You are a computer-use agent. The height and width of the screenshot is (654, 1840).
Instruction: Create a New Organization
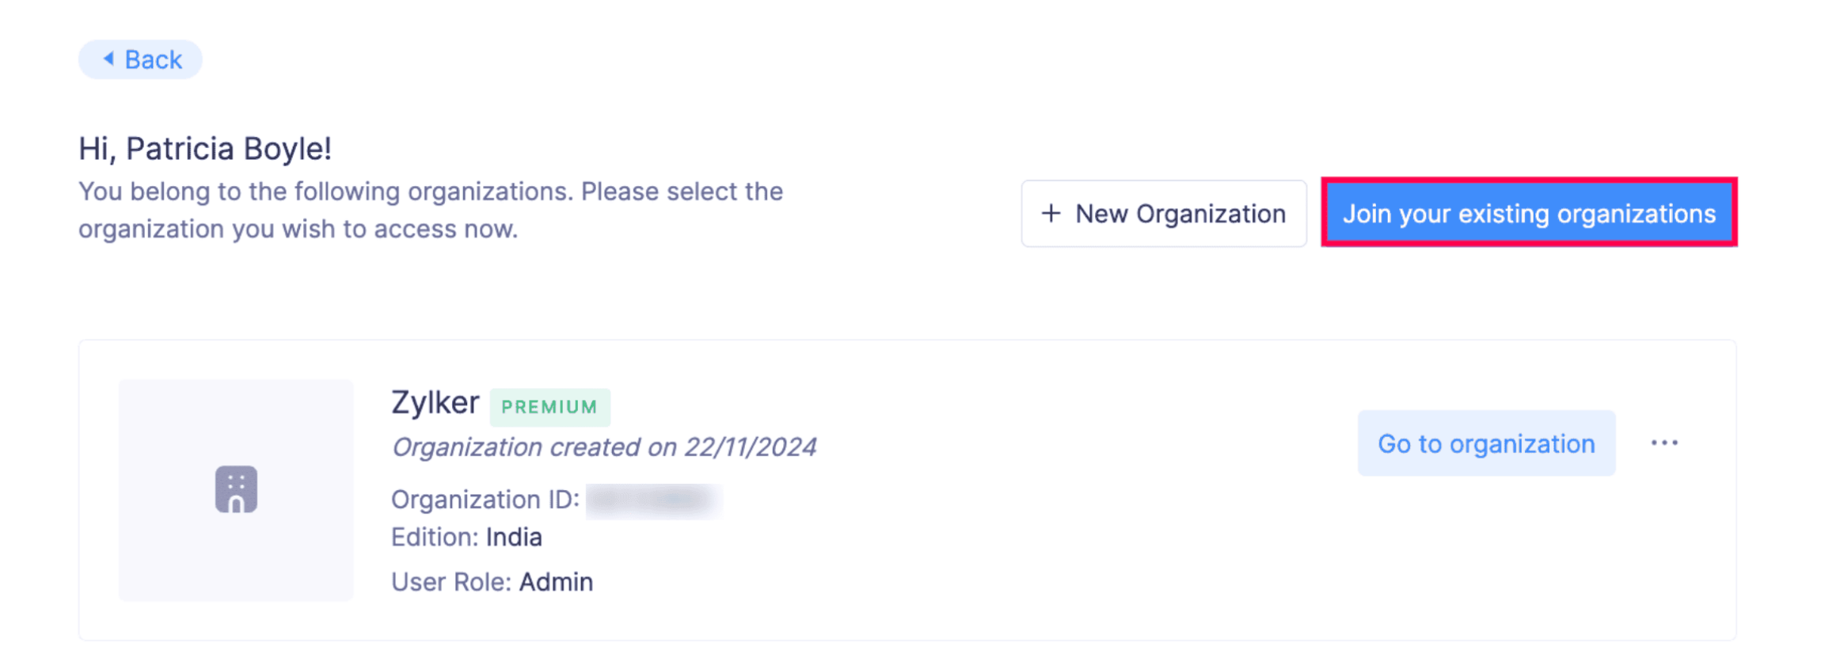[x=1163, y=214]
